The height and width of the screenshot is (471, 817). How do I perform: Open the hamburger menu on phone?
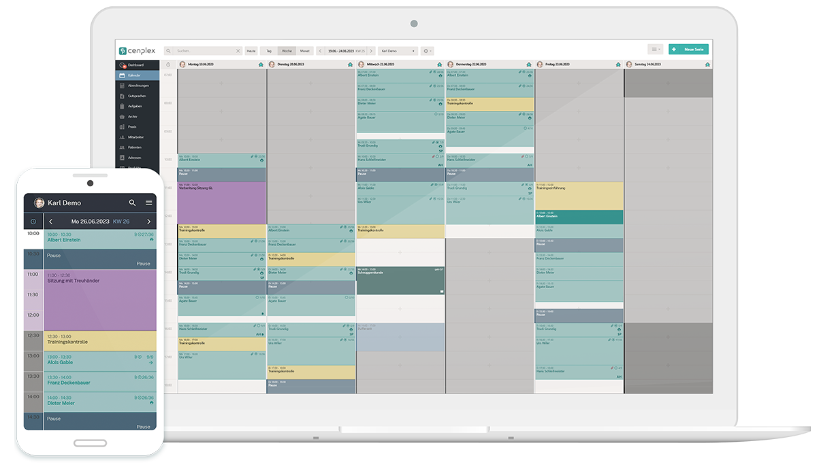click(x=149, y=203)
